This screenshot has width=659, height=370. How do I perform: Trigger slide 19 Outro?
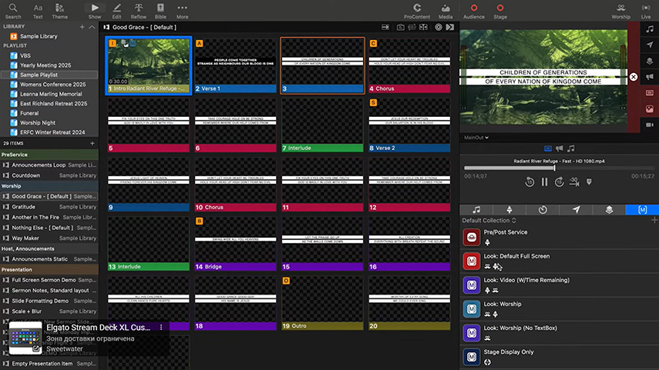pyautogui.click(x=322, y=302)
